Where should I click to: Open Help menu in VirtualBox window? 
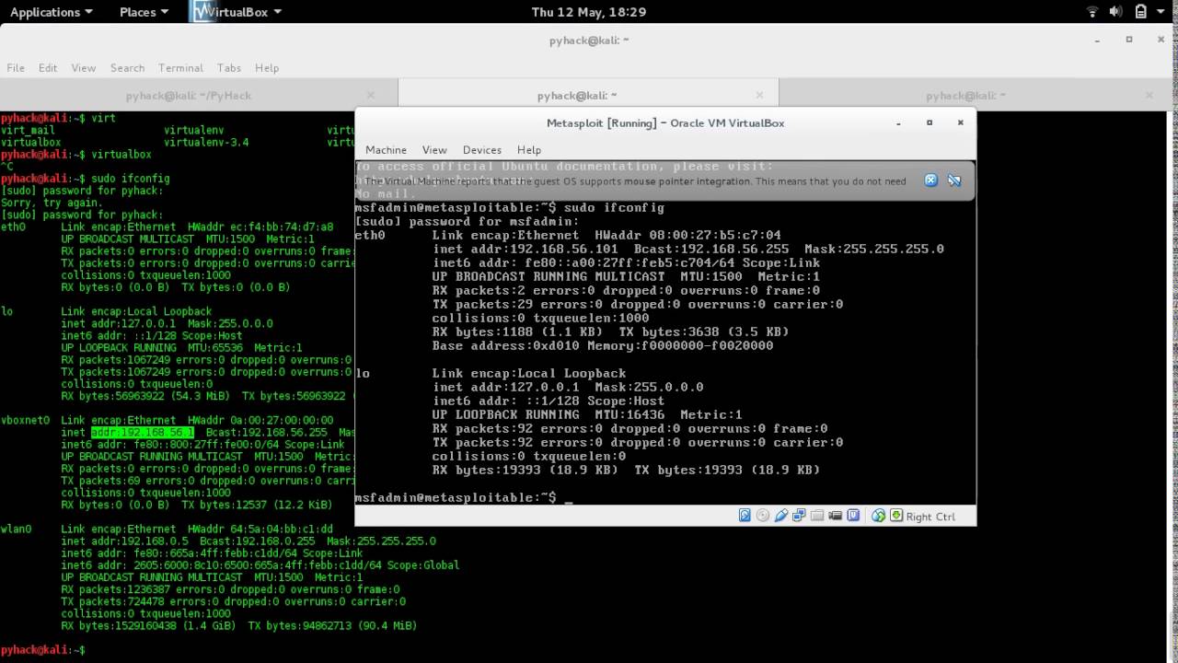[x=529, y=149]
